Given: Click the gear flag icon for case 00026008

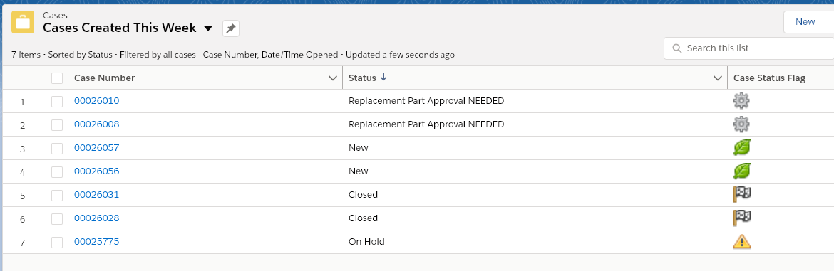Looking at the screenshot, I should click(741, 124).
